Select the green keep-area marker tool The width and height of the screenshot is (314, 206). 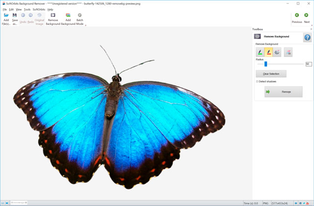click(x=260, y=52)
